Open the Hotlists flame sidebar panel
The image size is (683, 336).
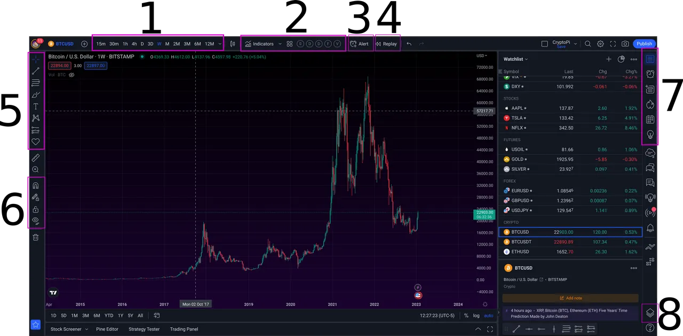click(x=650, y=104)
